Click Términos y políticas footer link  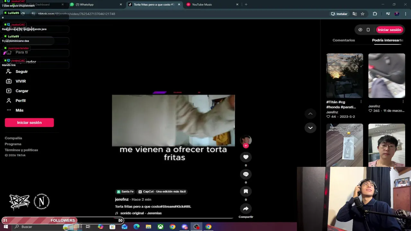point(21,150)
